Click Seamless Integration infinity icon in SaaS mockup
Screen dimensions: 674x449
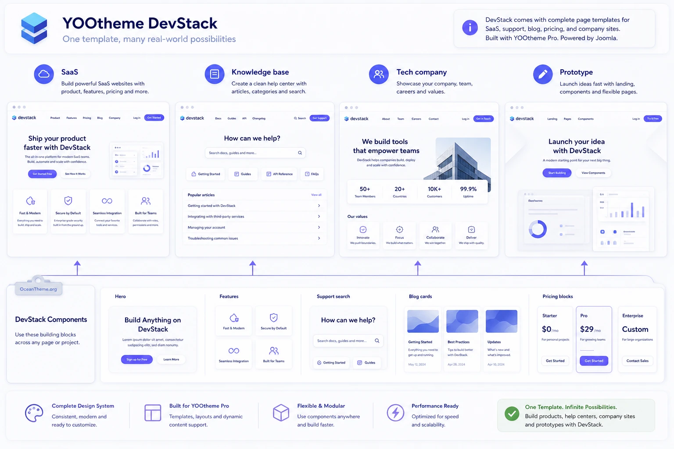click(107, 201)
